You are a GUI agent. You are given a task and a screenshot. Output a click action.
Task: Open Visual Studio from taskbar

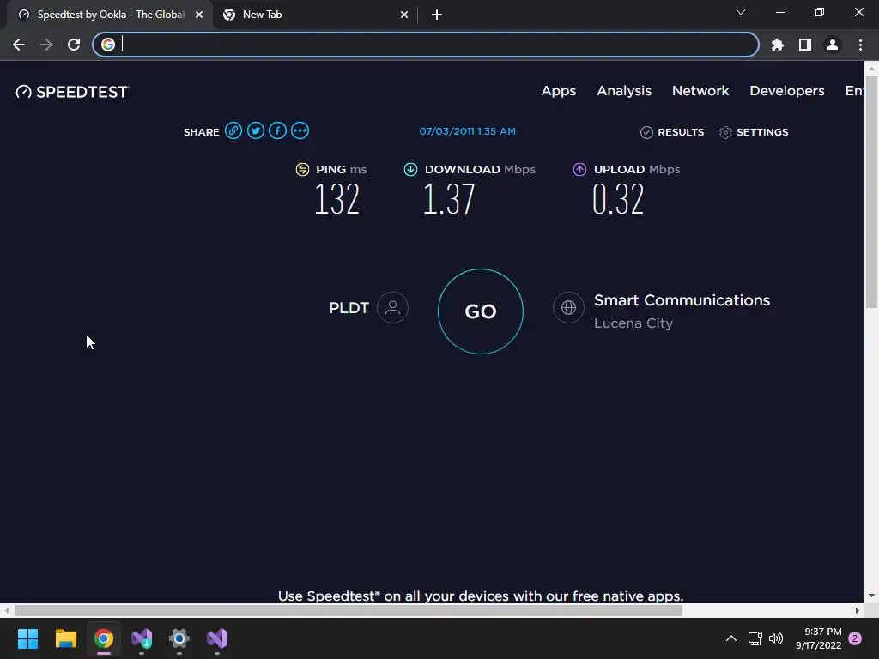[217, 638]
